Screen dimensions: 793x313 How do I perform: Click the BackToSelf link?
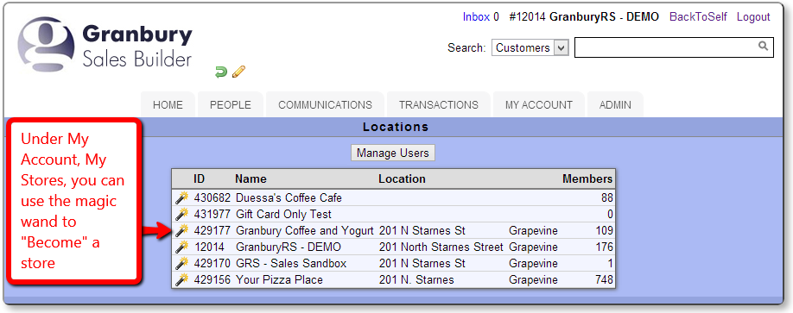pyautogui.click(x=698, y=16)
